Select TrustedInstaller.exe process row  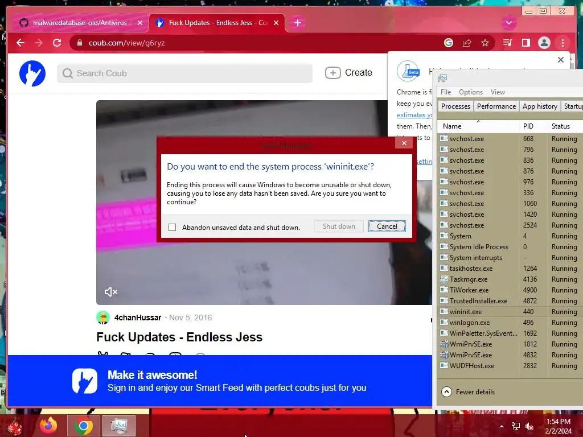click(x=510, y=300)
